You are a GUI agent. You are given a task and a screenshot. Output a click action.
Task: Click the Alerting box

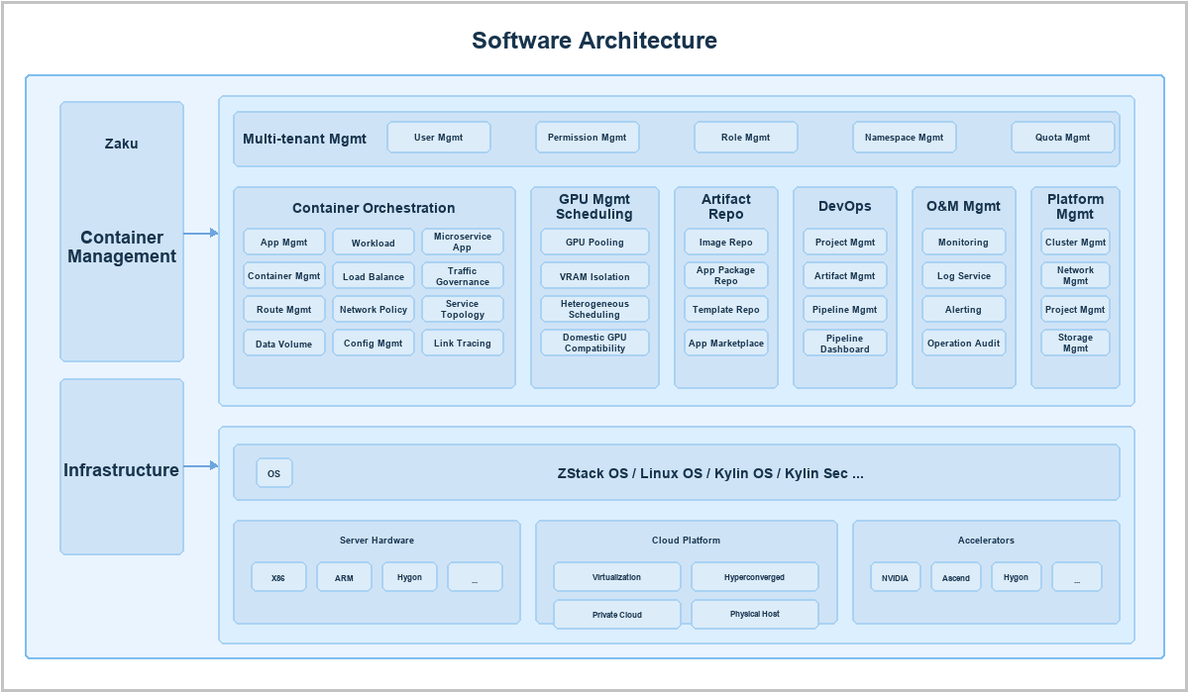pos(964,310)
